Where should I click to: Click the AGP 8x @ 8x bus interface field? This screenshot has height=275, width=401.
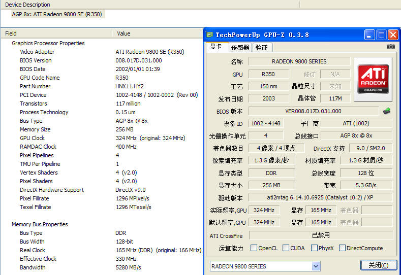pos(356,135)
